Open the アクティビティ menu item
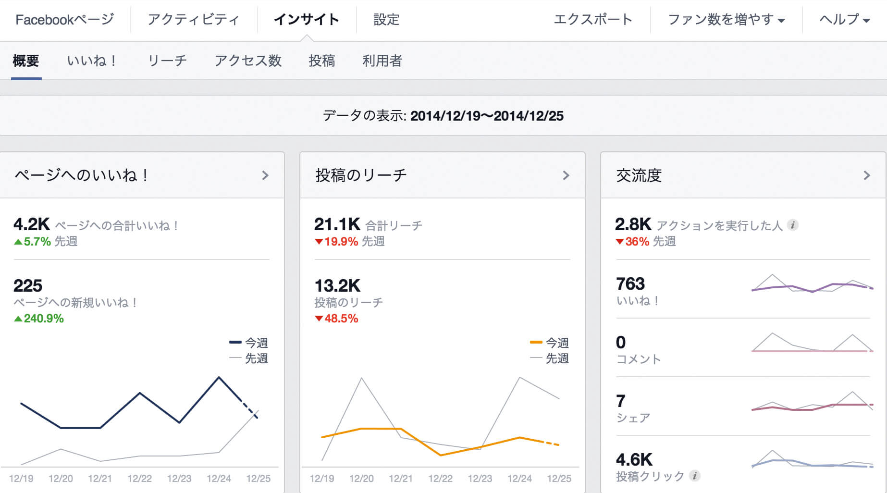The image size is (887, 493). click(x=193, y=20)
